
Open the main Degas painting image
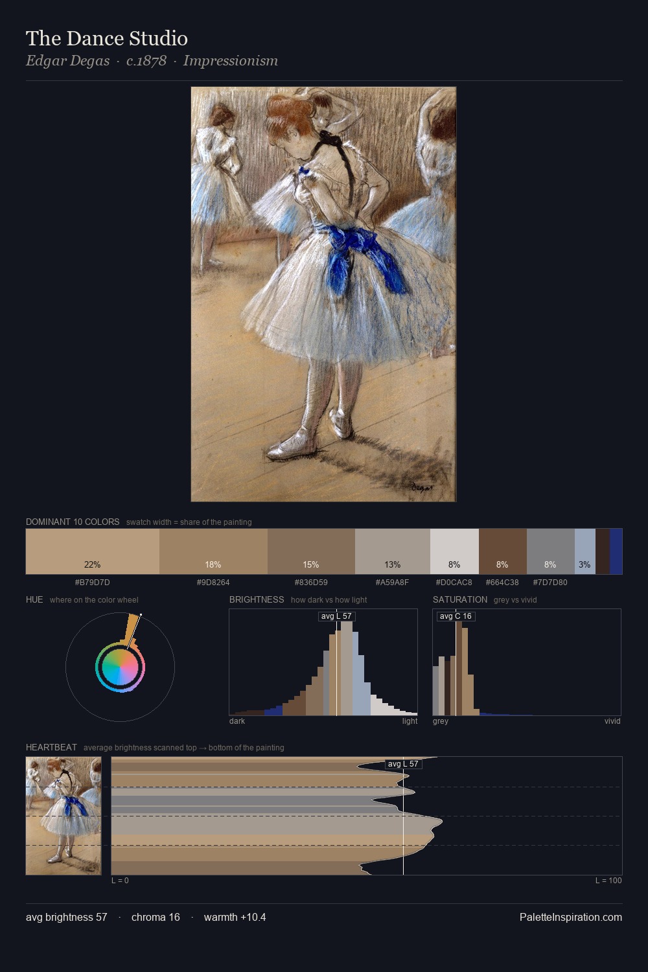[x=323, y=294]
